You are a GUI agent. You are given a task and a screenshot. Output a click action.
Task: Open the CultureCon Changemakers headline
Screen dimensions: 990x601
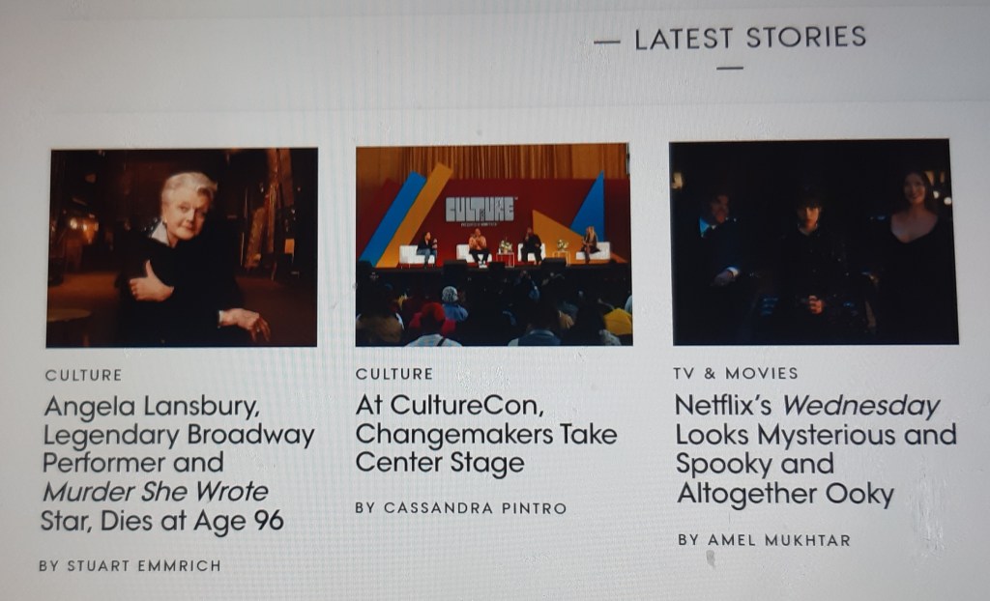point(486,435)
